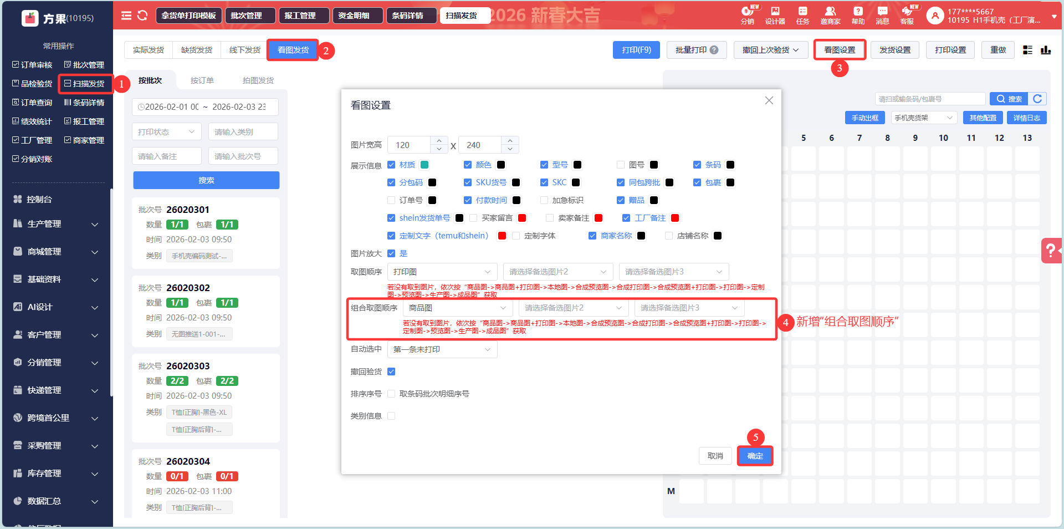
Task: Open the 撤回上次验货 dropdown
Action: coord(770,50)
